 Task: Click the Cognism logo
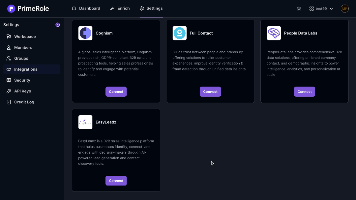point(85,33)
